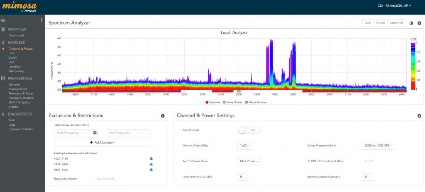Open the Spectrum Analyzer info icon
425x192 pixels.
pyautogui.click(x=419, y=23)
